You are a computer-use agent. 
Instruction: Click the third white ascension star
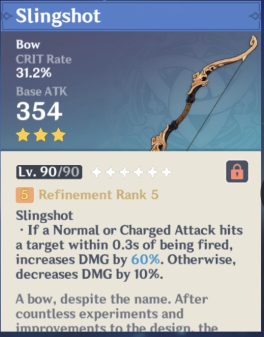pyautogui.click(x=125, y=172)
